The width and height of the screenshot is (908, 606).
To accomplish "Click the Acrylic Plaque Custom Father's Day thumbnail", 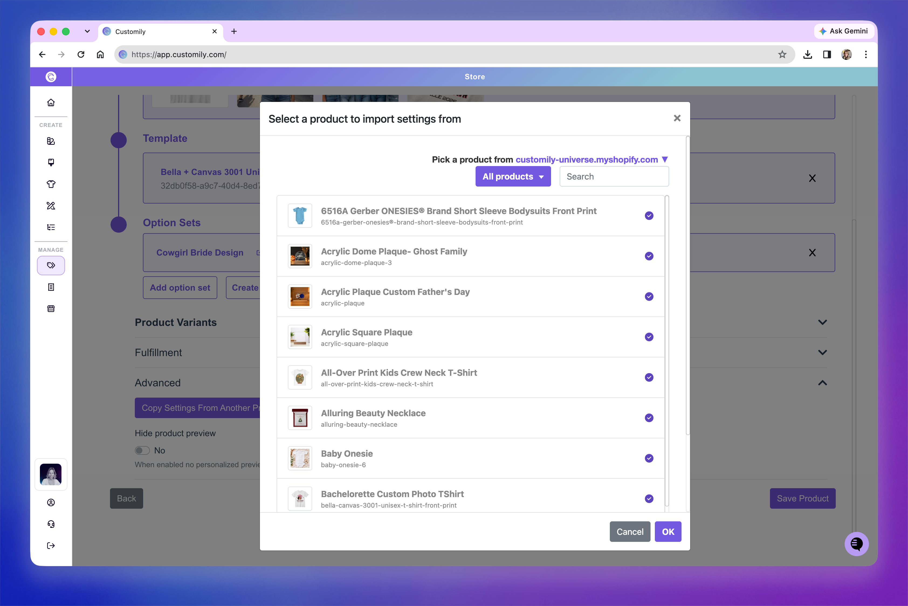I will (300, 297).
